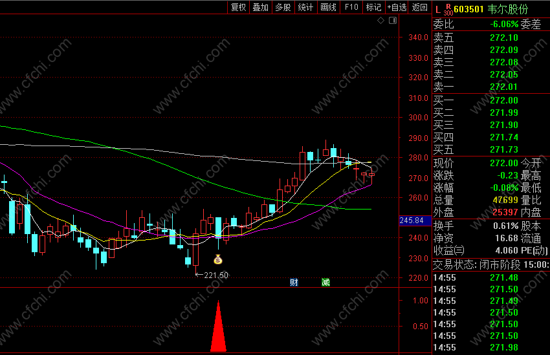Add stock via +自选 button
This screenshot has height=355, width=550.
(x=397, y=7)
